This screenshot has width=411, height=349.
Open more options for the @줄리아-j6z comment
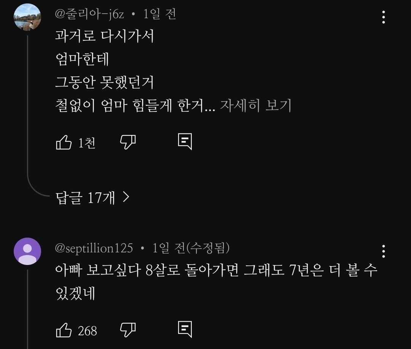[x=384, y=17]
